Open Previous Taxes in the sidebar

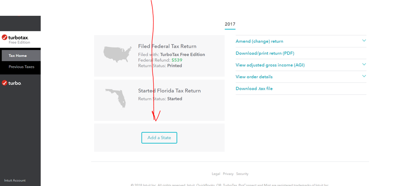(22, 67)
